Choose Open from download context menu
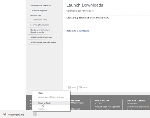The image size is (150, 118). pyautogui.click(x=51, y=93)
